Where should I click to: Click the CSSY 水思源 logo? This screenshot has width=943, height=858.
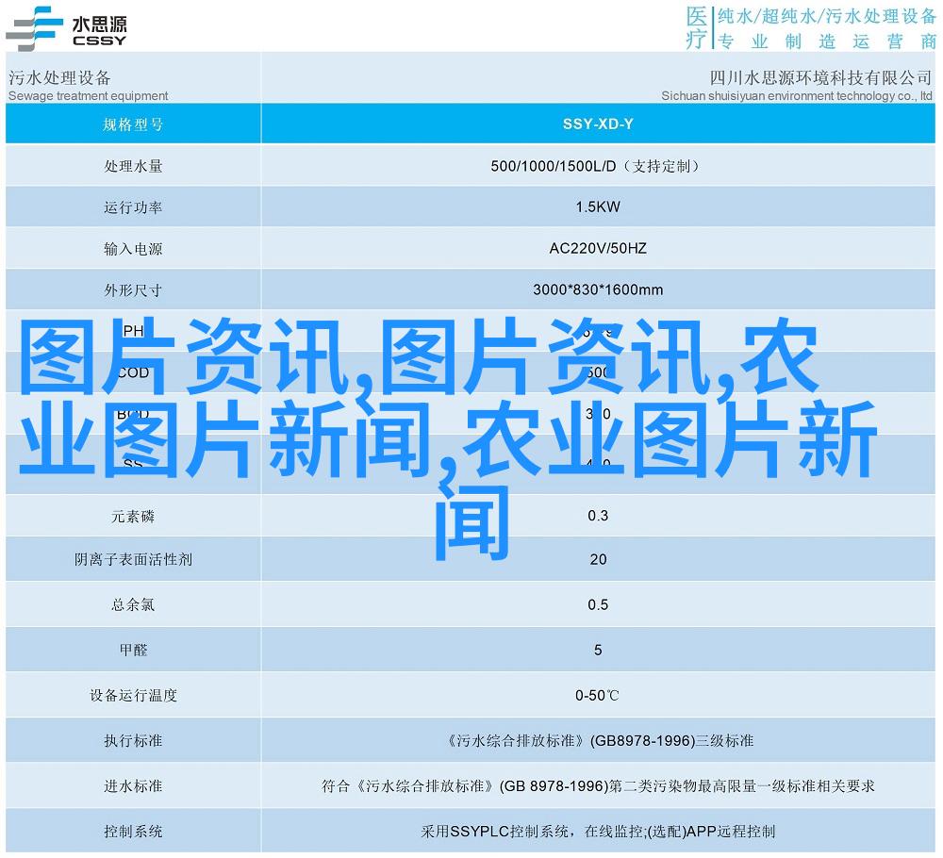pos(66,28)
